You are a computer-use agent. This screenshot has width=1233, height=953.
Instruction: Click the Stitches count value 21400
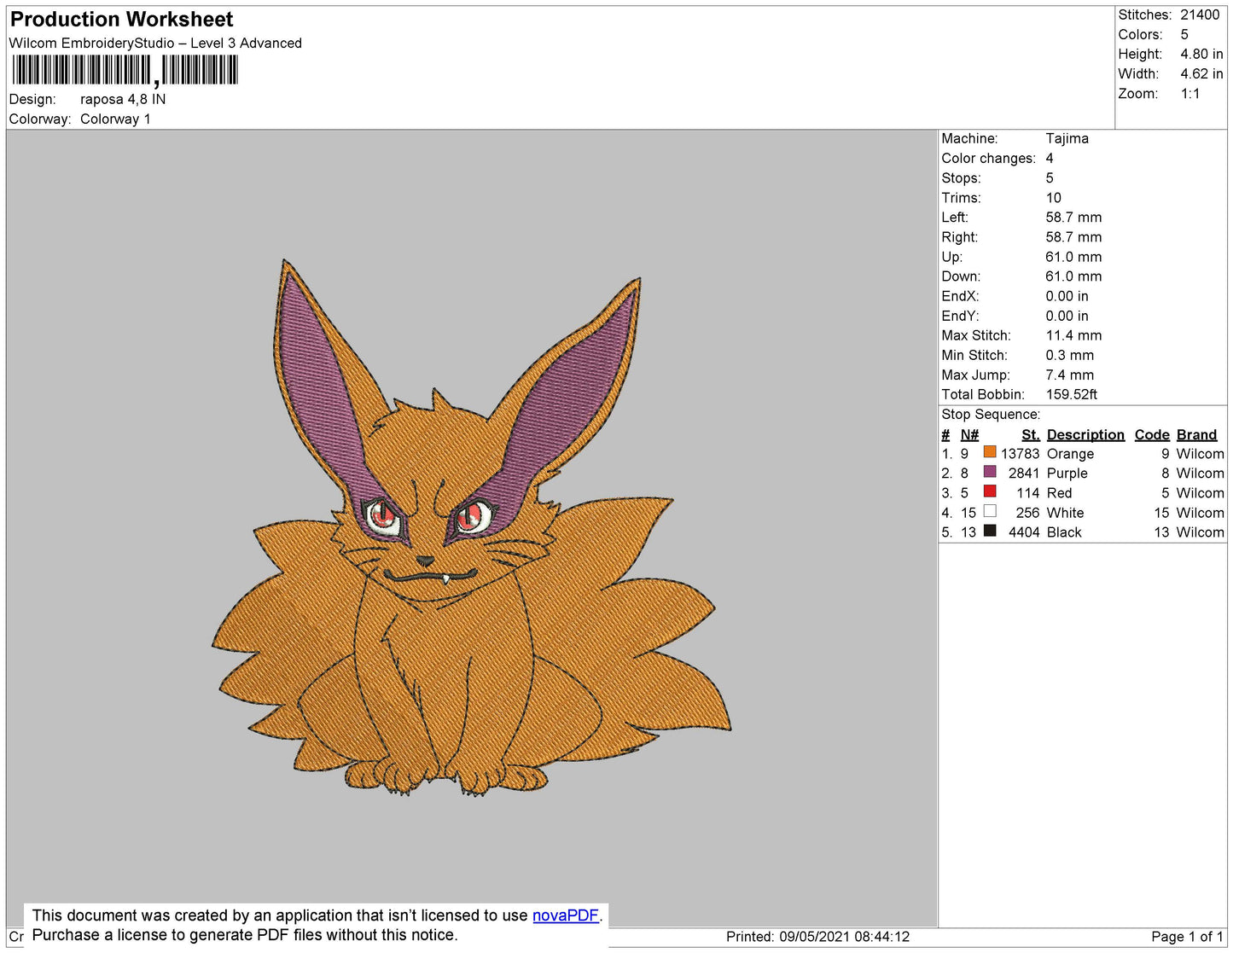[1200, 15]
